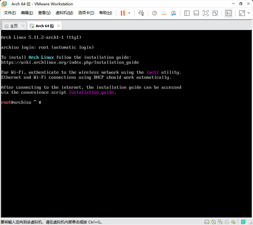Toggle the console view button
The height and width of the screenshot is (225, 253).
229,13
